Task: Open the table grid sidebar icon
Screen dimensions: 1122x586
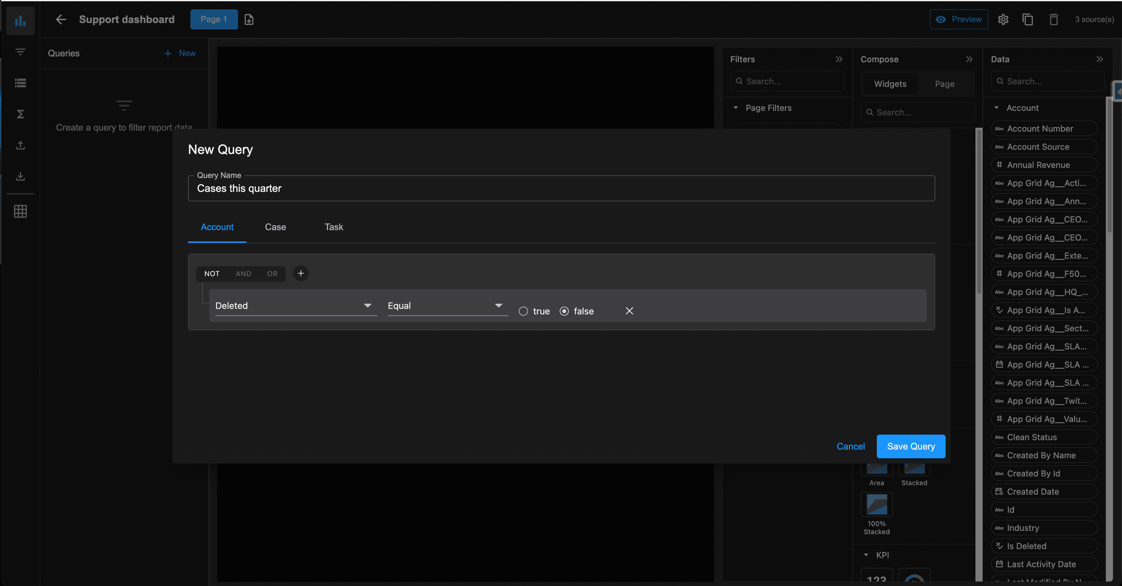Action: 20,212
